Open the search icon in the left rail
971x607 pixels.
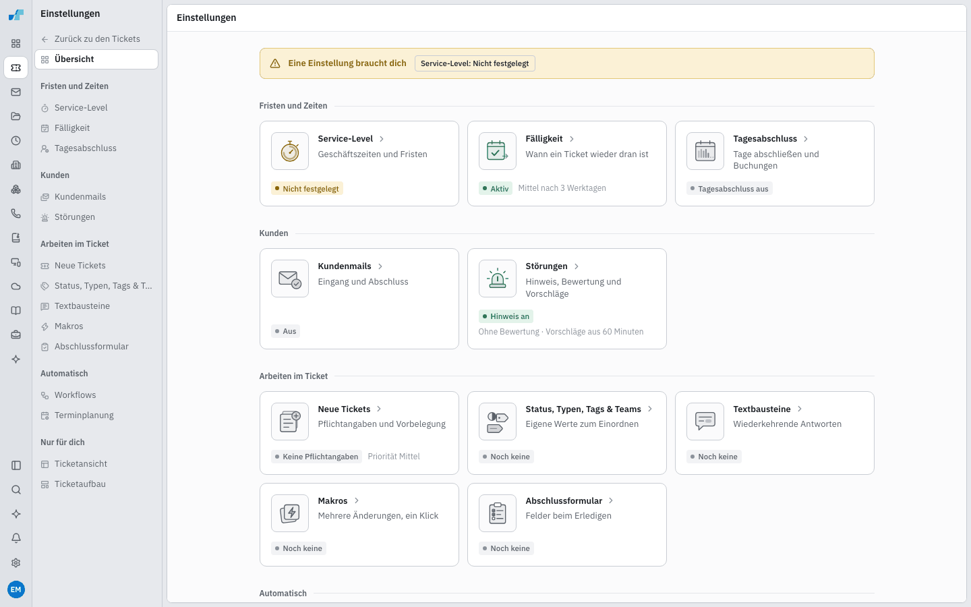(x=16, y=490)
